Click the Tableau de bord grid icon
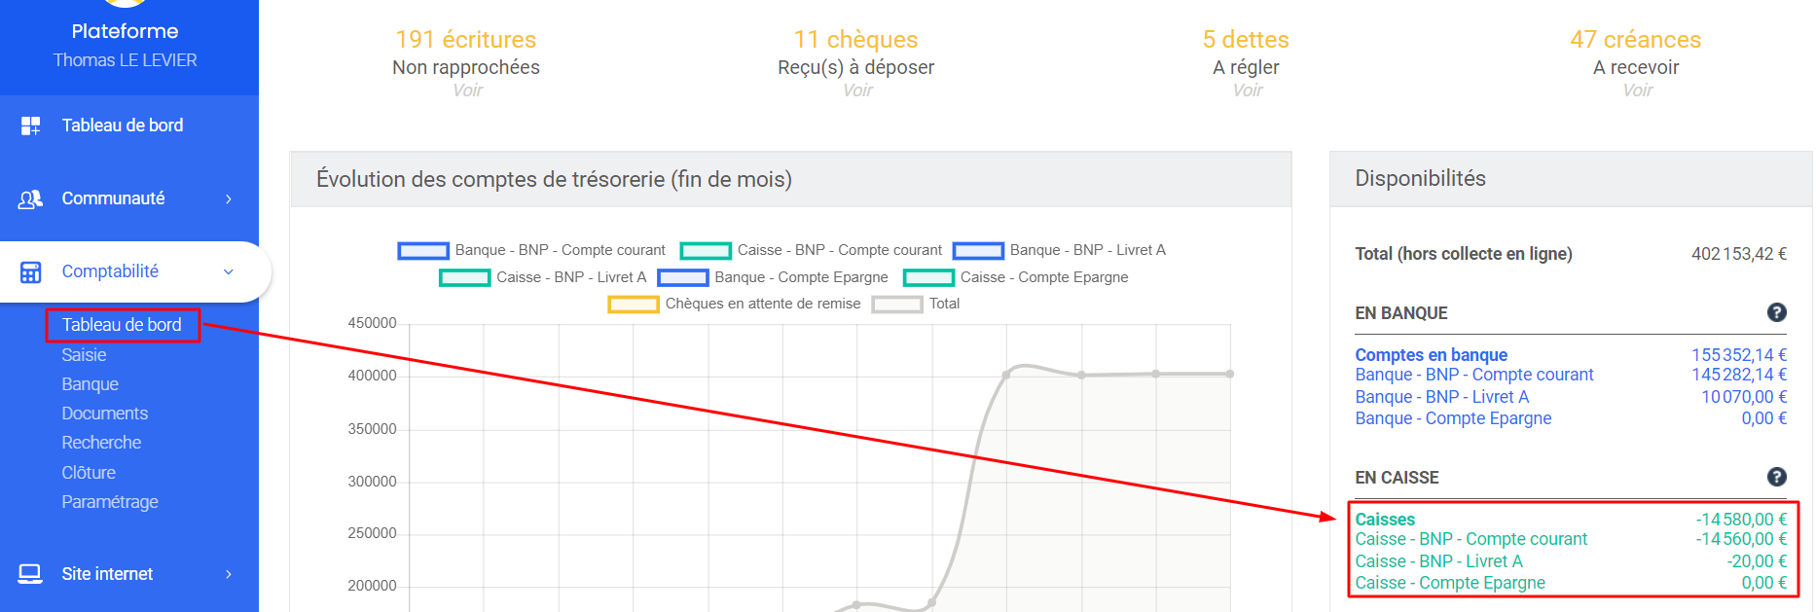 coord(31,126)
